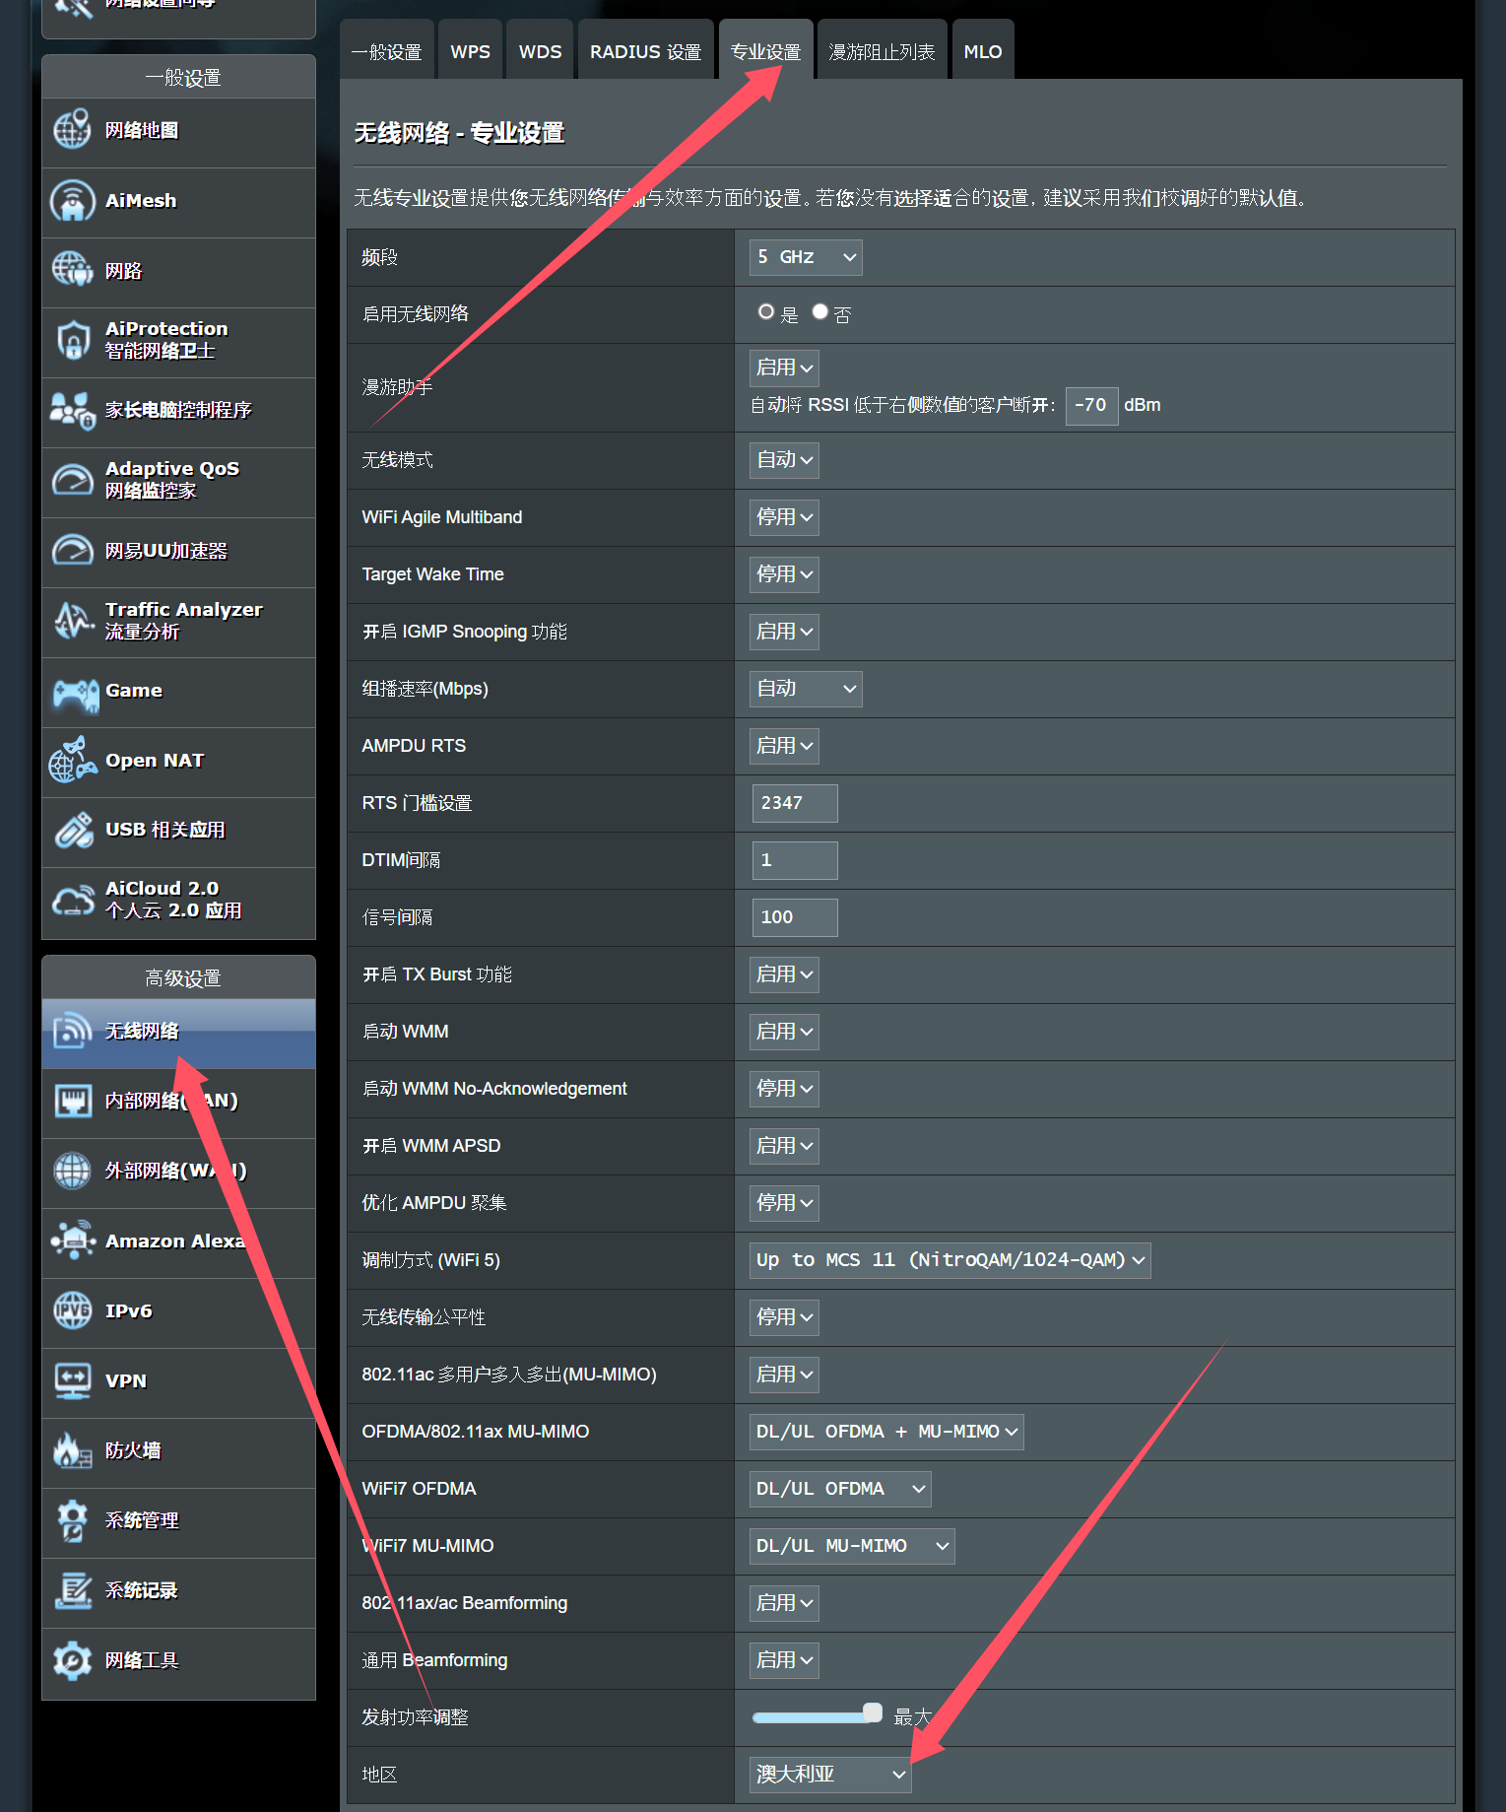The image size is (1506, 1812).
Task: Switch to the MLO tab
Action: [983, 50]
